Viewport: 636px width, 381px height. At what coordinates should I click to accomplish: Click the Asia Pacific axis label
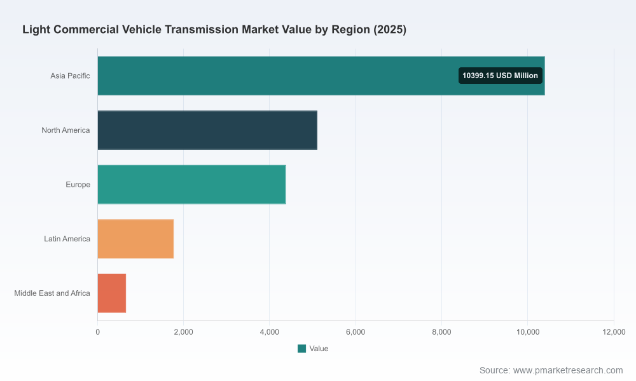(x=70, y=76)
